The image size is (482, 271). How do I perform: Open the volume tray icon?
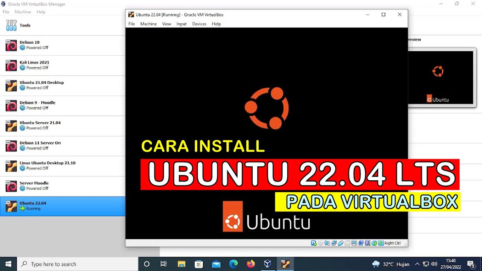click(434, 264)
